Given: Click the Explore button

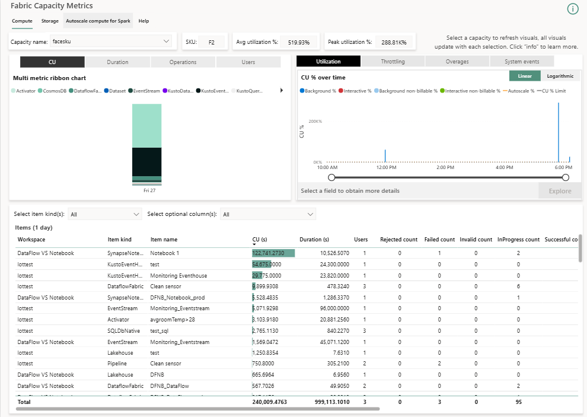Looking at the screenshot, I should click(x=560, y=190).
